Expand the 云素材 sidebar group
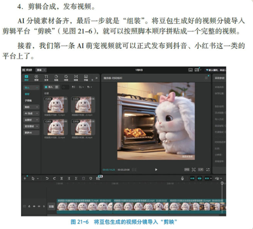This screenshot has height=229, width=253. (31, 120)
